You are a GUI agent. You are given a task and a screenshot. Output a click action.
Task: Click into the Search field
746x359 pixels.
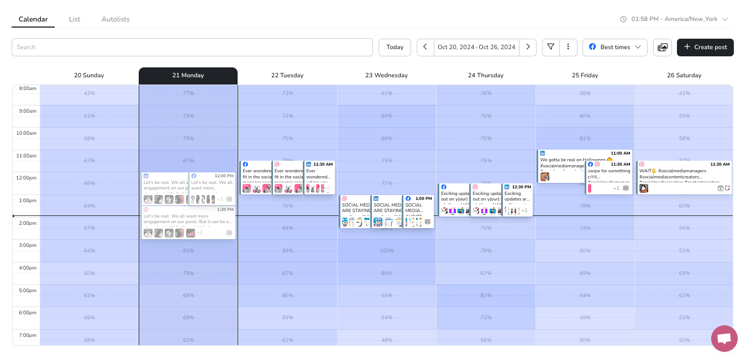[x=192, y=47]
